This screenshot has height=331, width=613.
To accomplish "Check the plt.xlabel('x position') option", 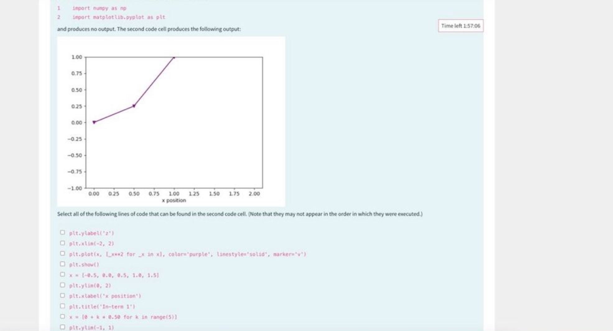I will coord(63,296).
